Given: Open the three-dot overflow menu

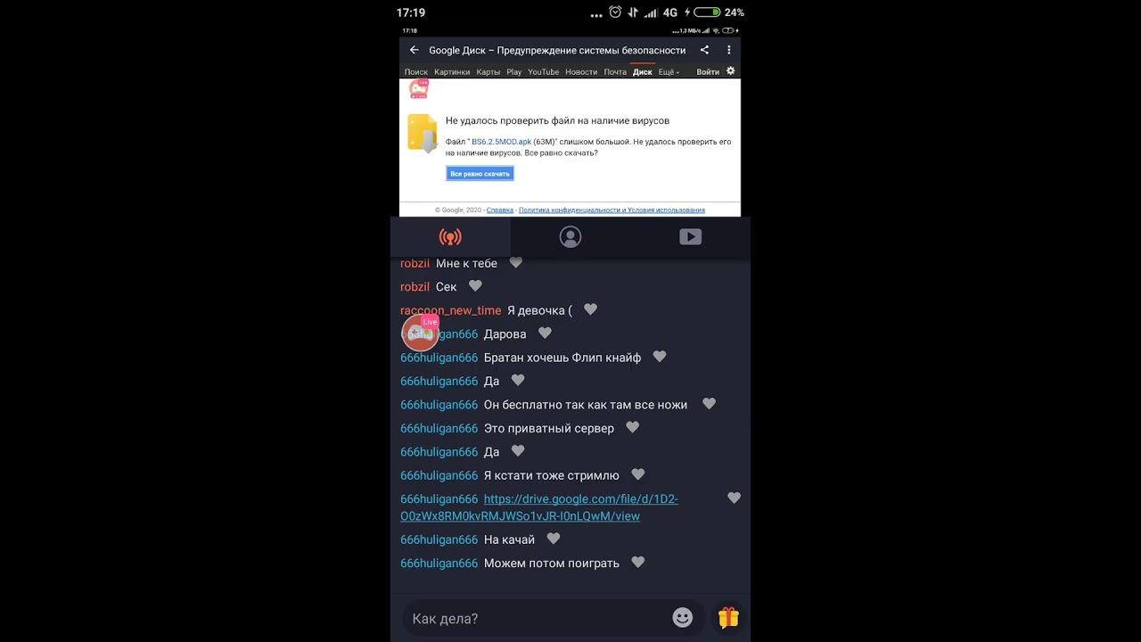Looking at the screenshot, I should 728,50.
